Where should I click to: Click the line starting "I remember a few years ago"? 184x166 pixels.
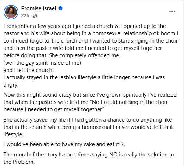coord(85,26)
